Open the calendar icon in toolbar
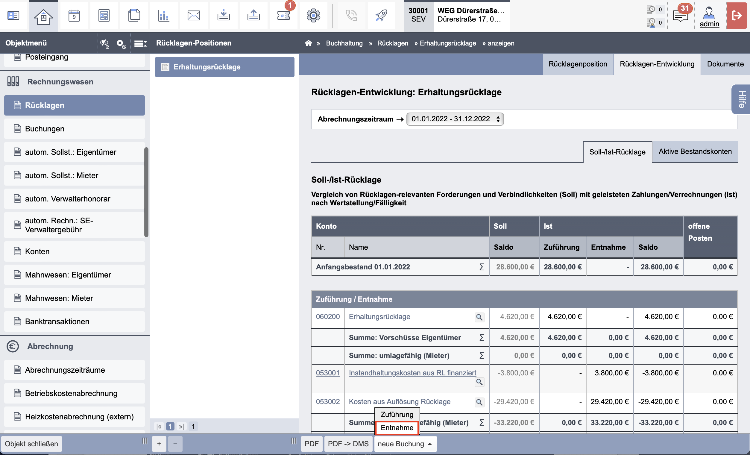 (x=74, y=16)
